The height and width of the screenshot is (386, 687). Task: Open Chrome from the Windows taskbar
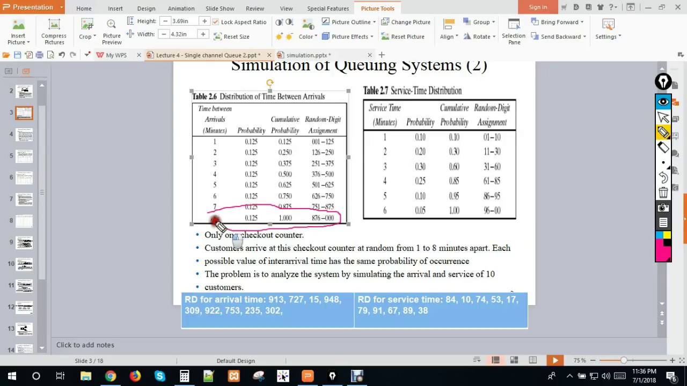[x=110, y=376]
